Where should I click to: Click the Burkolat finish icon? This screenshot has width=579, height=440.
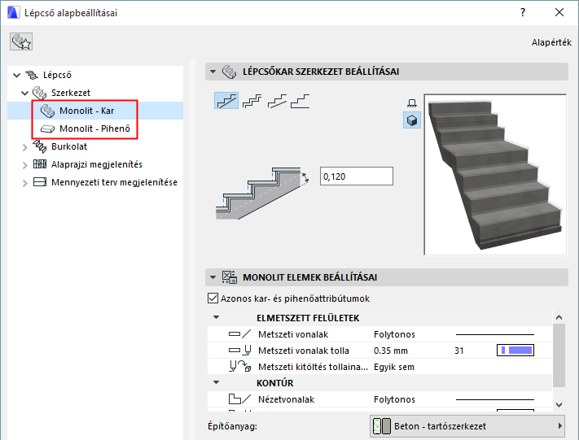(x=40, y=146)
